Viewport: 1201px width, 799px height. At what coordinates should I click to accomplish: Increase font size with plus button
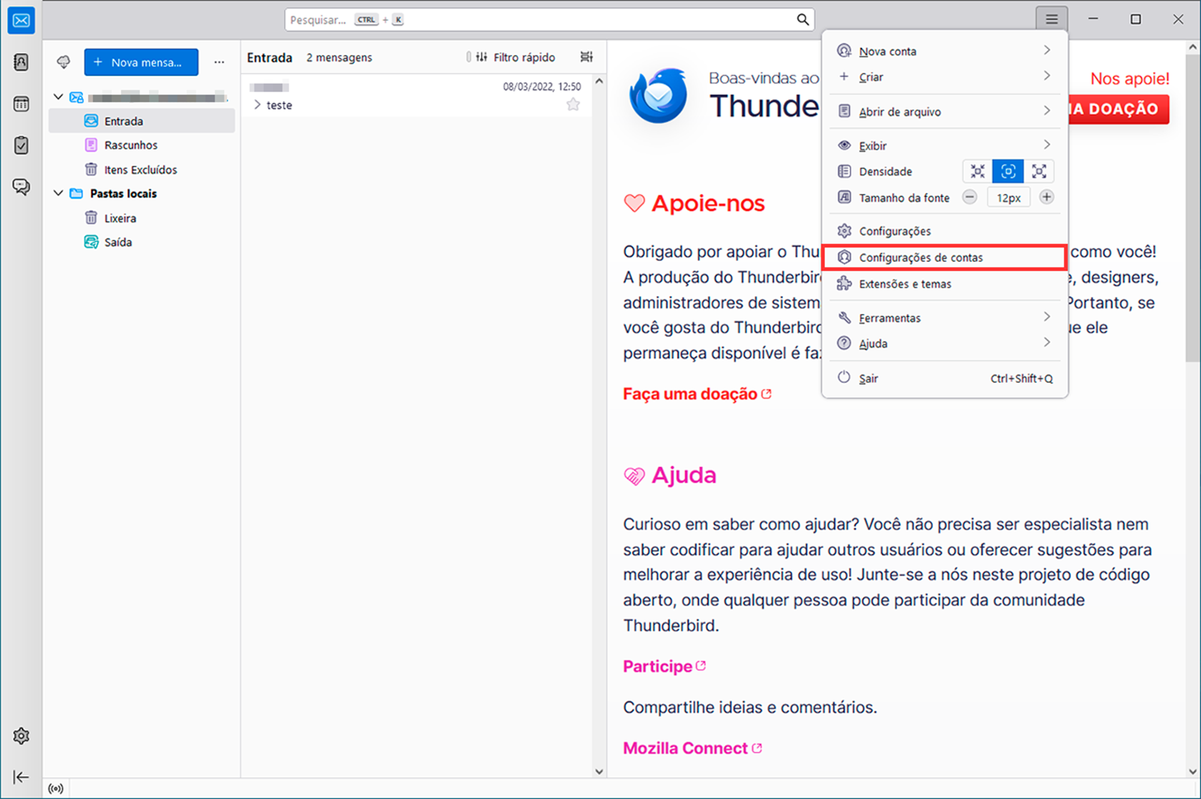coord(1046,197)
